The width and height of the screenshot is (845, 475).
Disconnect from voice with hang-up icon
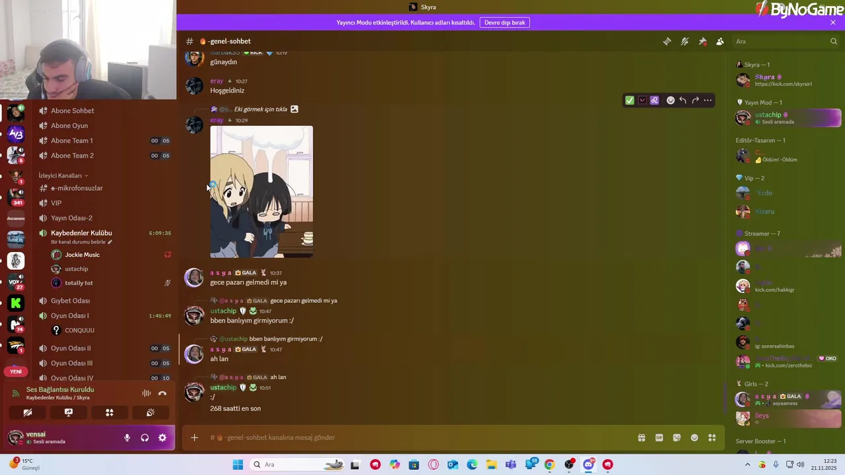coord(162,393)
